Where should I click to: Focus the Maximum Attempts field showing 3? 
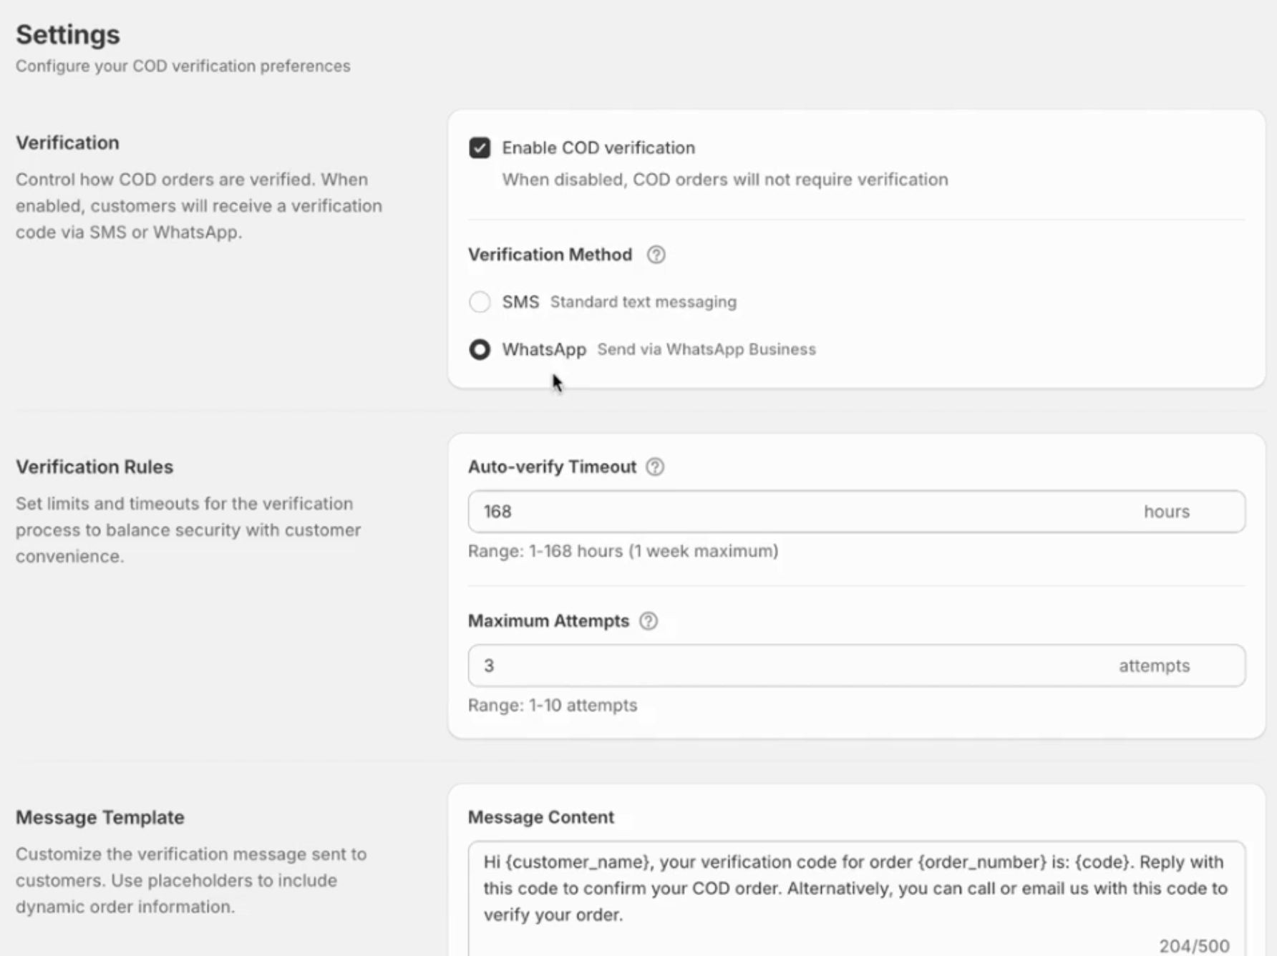tap(787, 665)
